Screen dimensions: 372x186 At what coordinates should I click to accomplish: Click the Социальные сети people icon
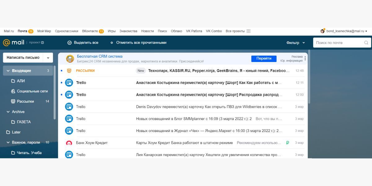pos(13,91)
